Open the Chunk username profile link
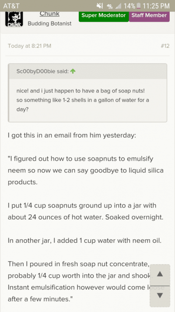Viewport: 175px width, 312px height. point(49,14)
